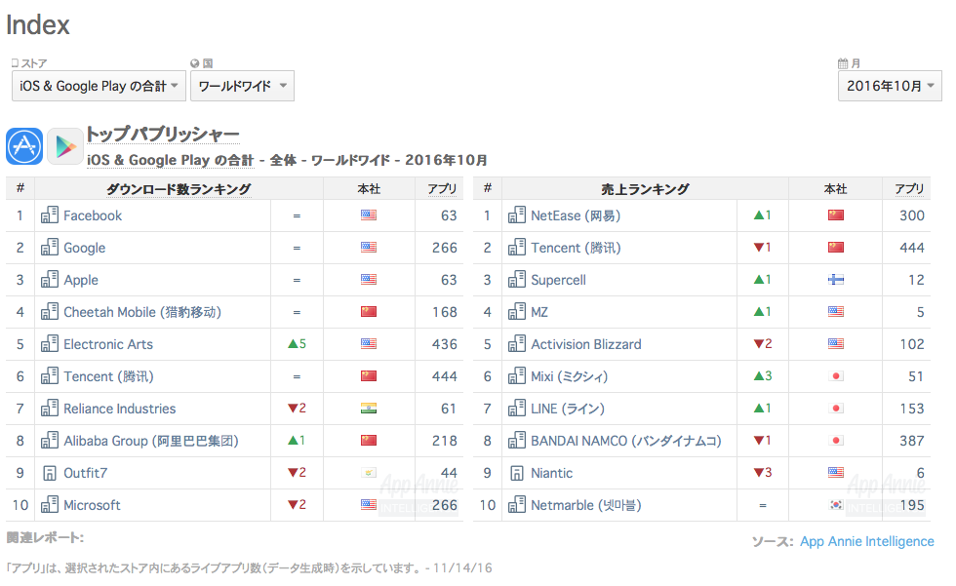Image resolution: width=956 pixels, height=586 pixels.
Task: Click the building icon beside Cheetah Mobile
Action: point(50,312)
